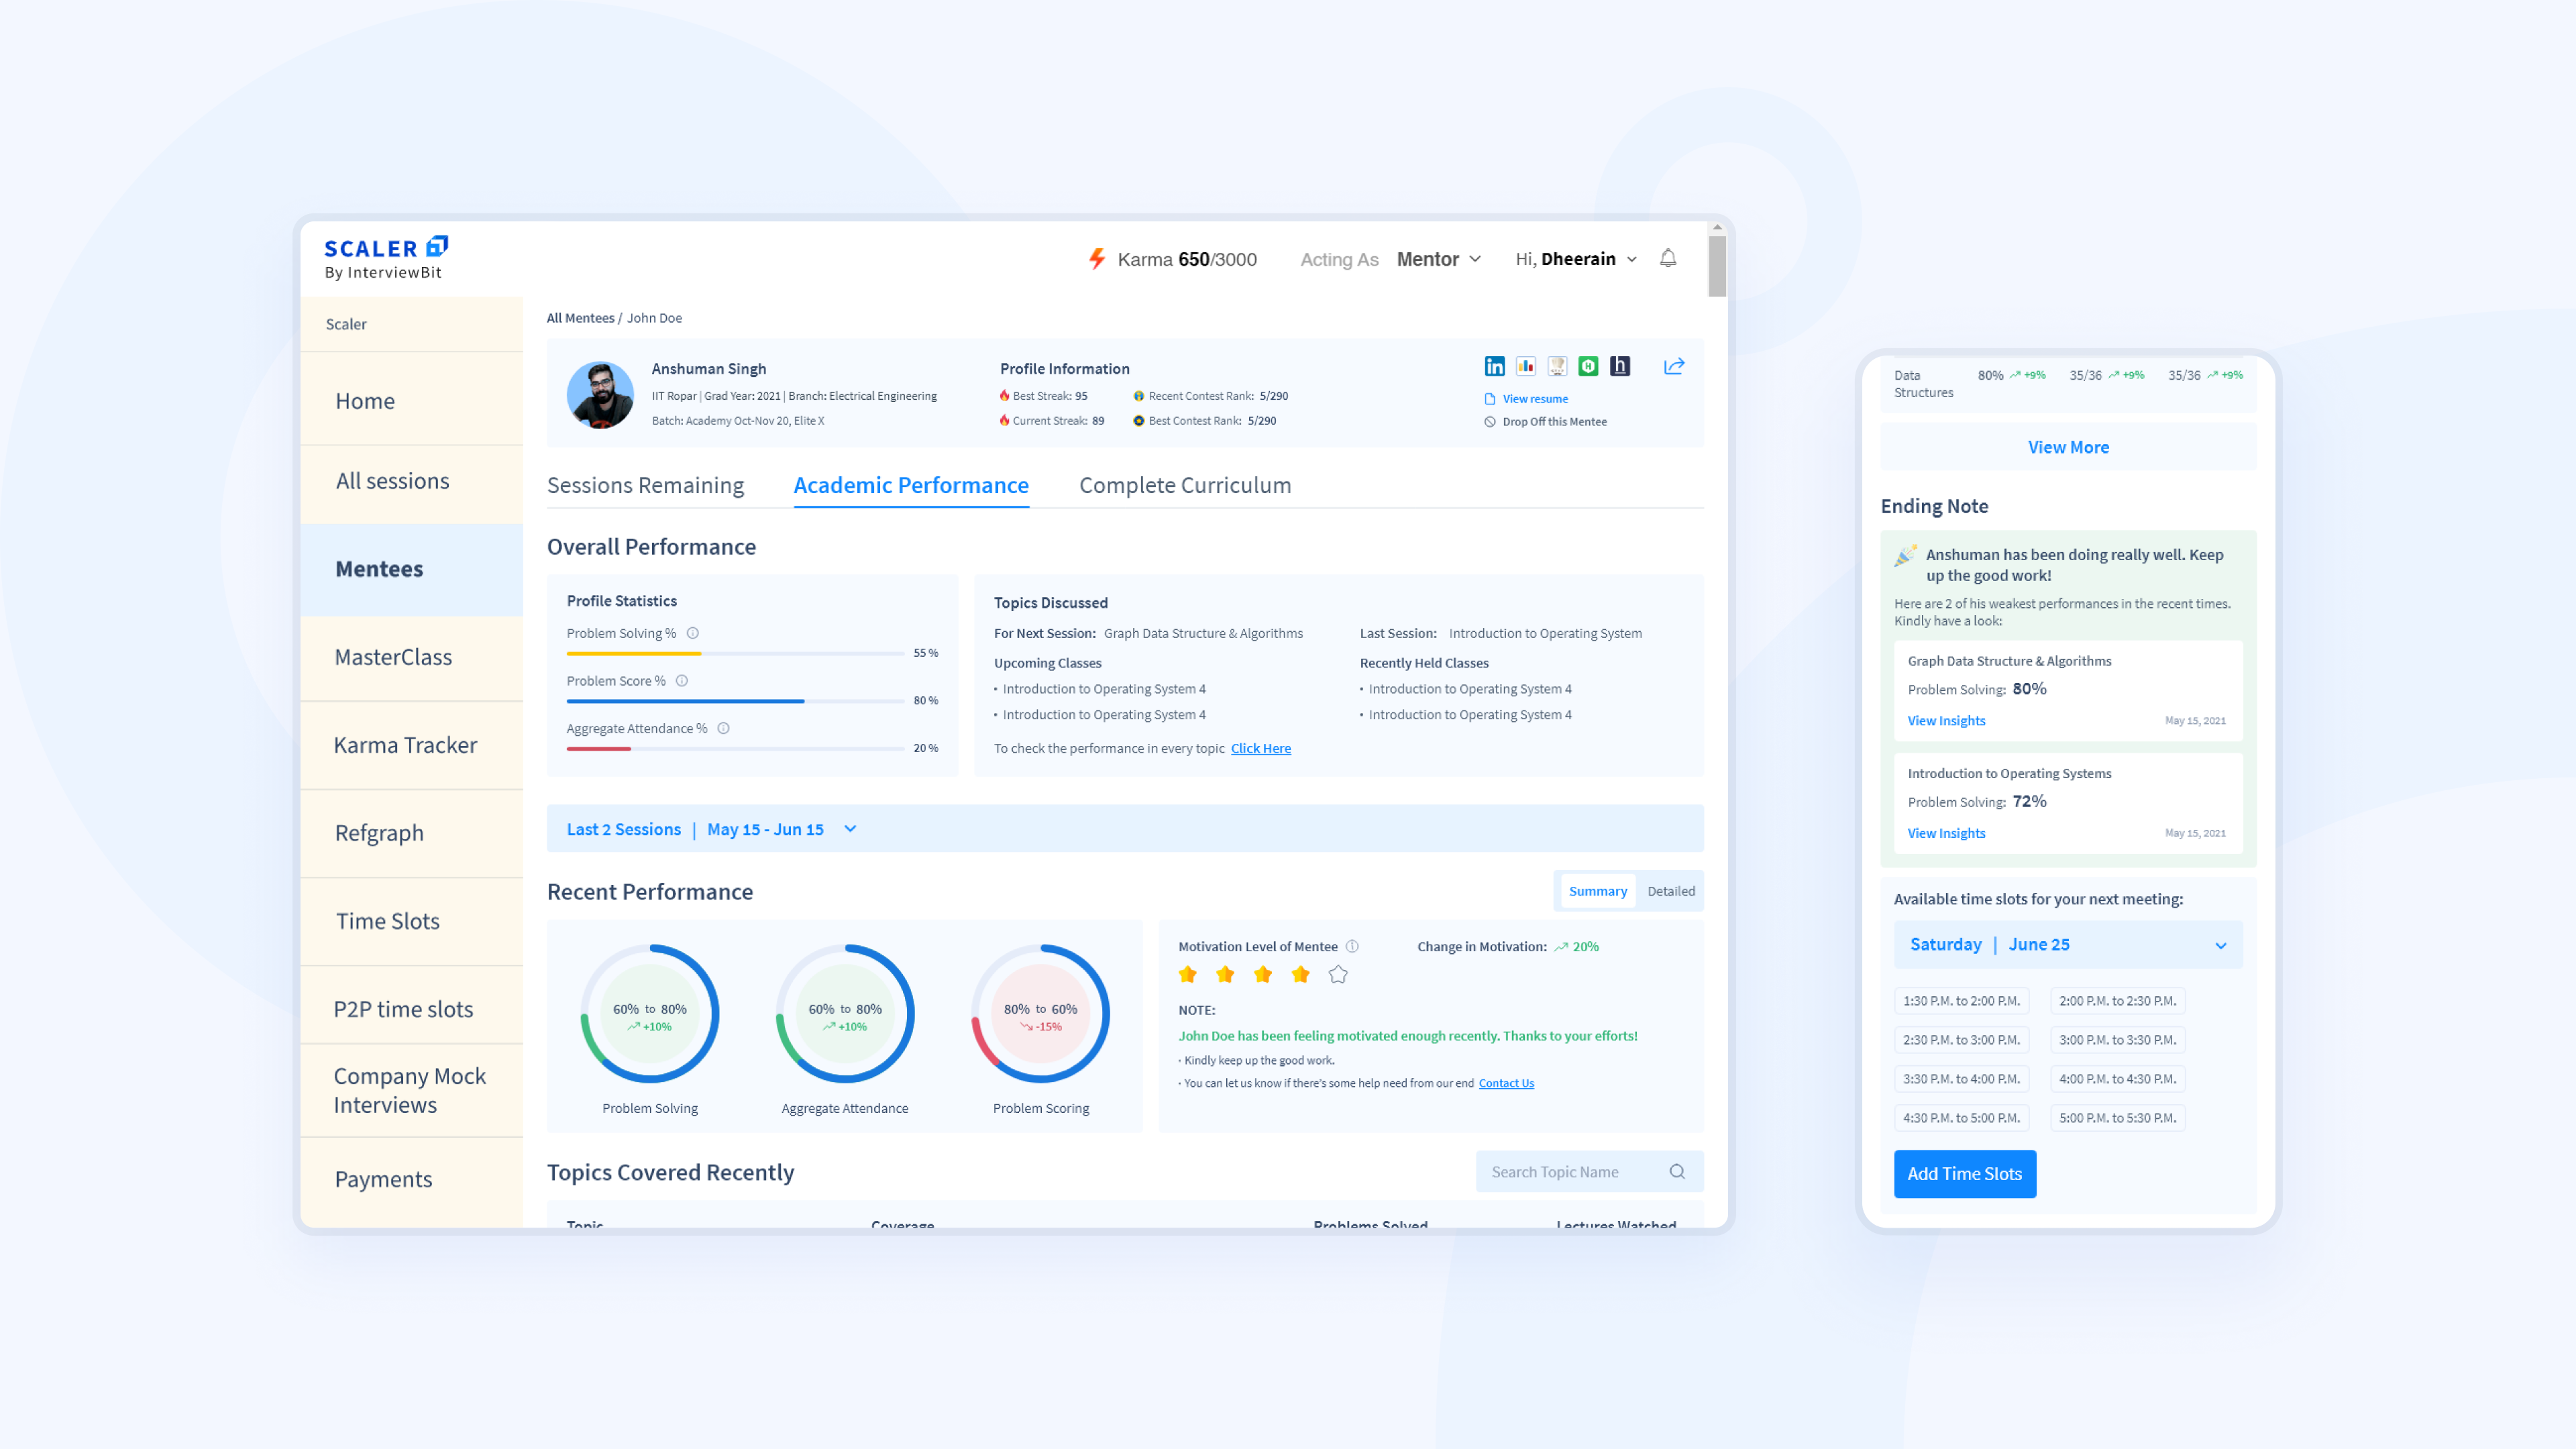Image resolution: width=2576 pixels, height=1449 pixels.
Task: Select the 4:00 P.M. to 4:30 P.M. slot
Action: point(2117,1079)
